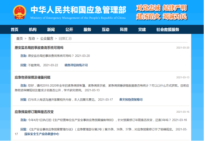Open the 科普 navigation item
Screen dimensions: 204x141
(x=124, y=29)
